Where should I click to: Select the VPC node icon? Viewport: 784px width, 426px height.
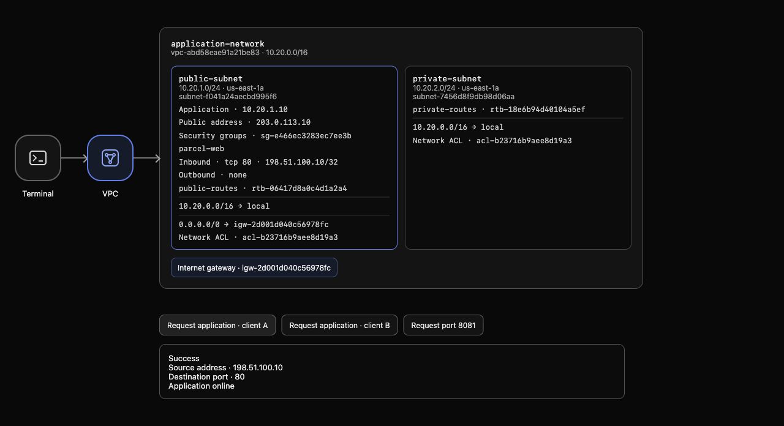point(110,158)
